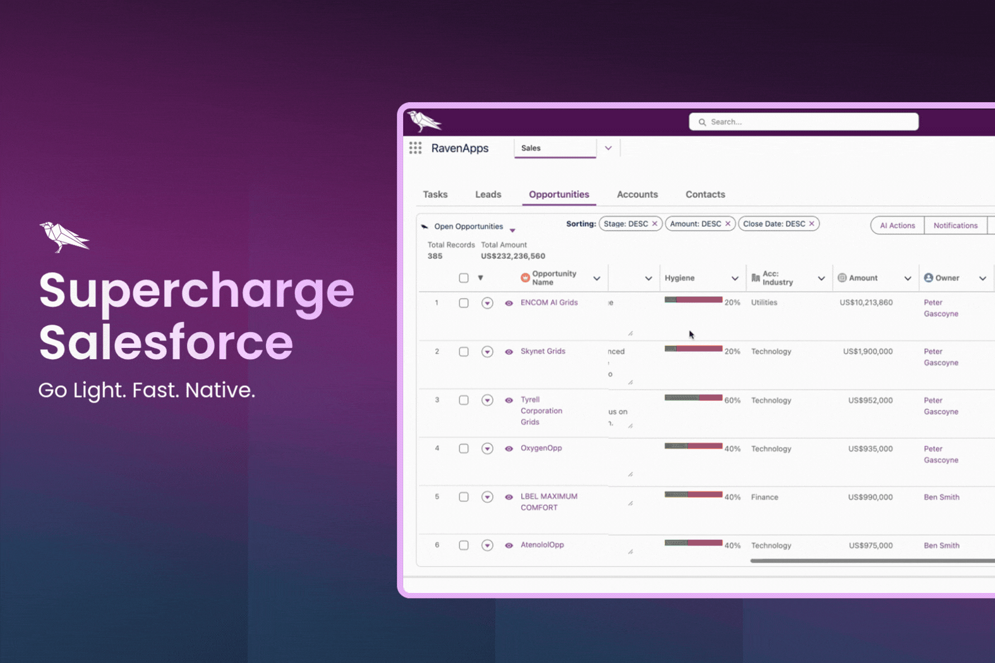The width and height of the screenshot is (995, 663).
Task: Open the Contacts tab
Action: tap(705, 194)
